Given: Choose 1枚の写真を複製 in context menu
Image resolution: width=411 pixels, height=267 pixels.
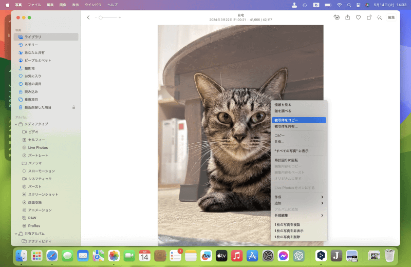Looking at the screenshot, I should tap(299, 224).
